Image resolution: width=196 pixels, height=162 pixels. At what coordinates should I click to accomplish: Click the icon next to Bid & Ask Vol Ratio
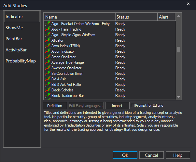(48, 85)
